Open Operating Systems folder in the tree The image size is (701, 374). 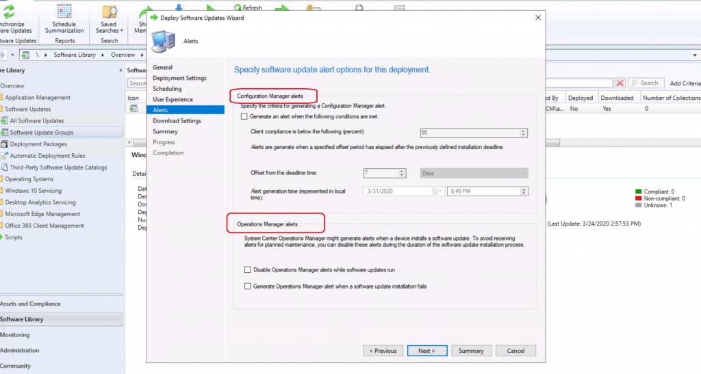point(29,179)
